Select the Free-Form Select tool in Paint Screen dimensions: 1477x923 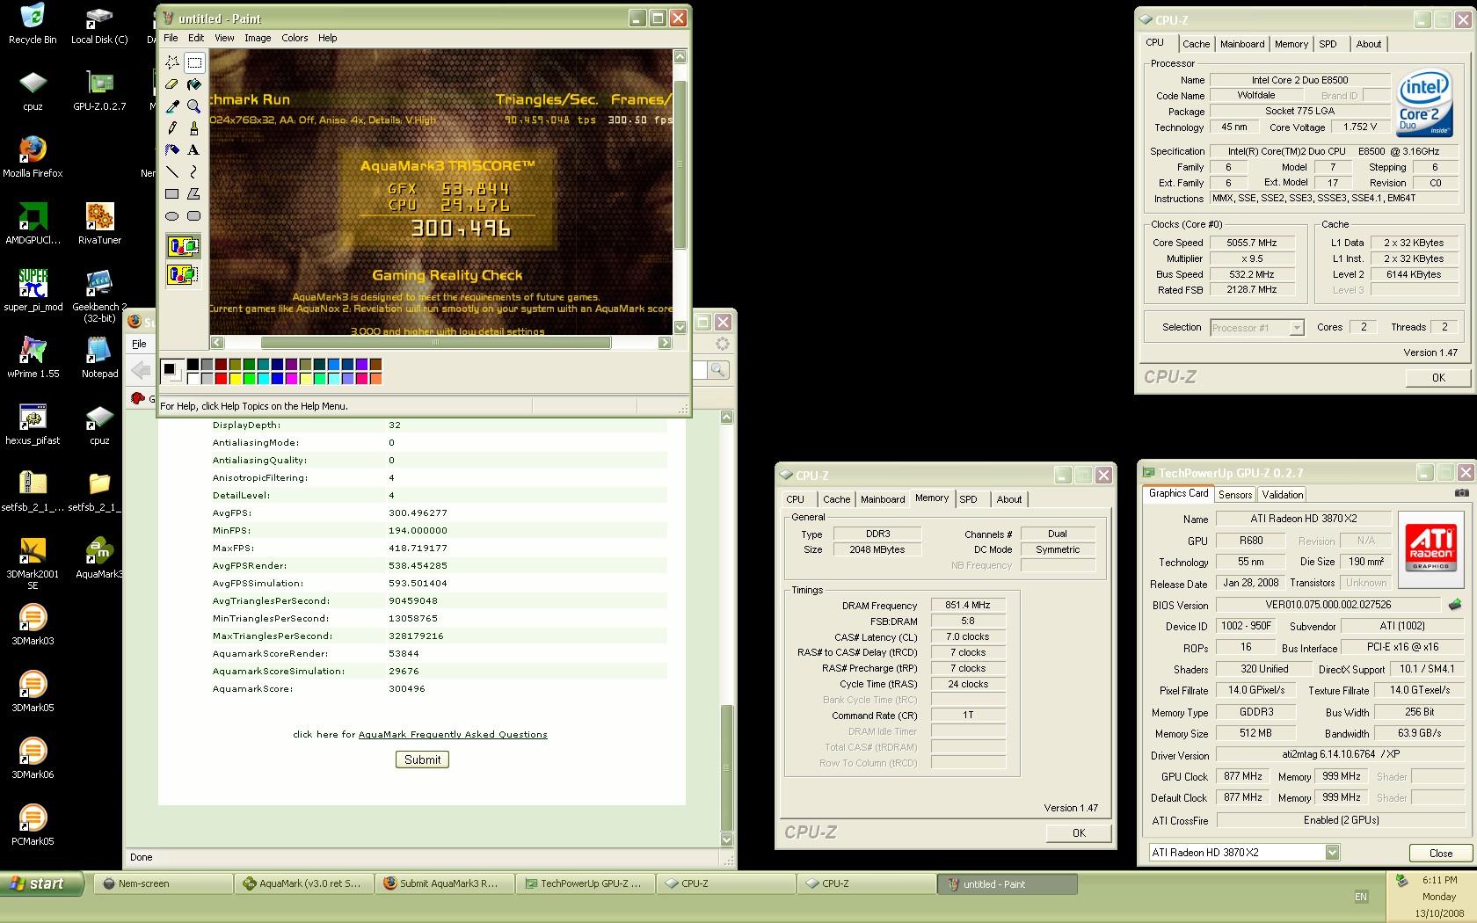pyautogui.click(x=172, y=62)
